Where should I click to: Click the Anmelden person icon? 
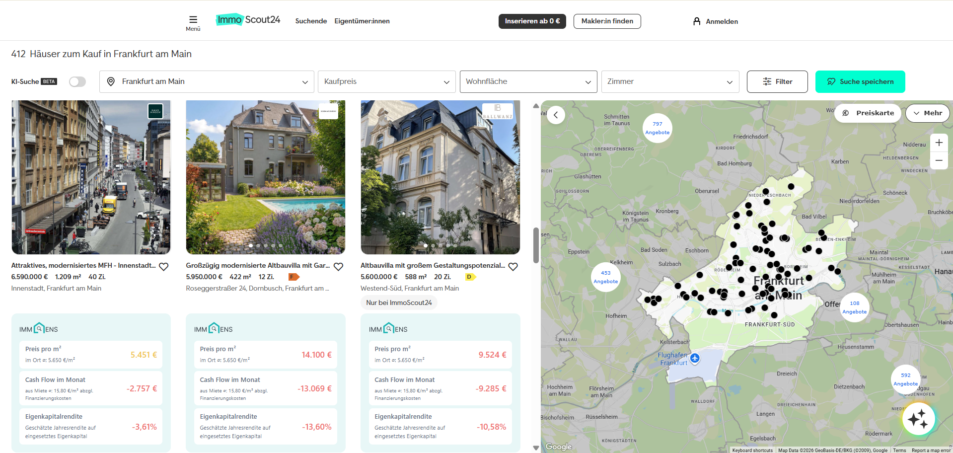(x=697, y=21)
